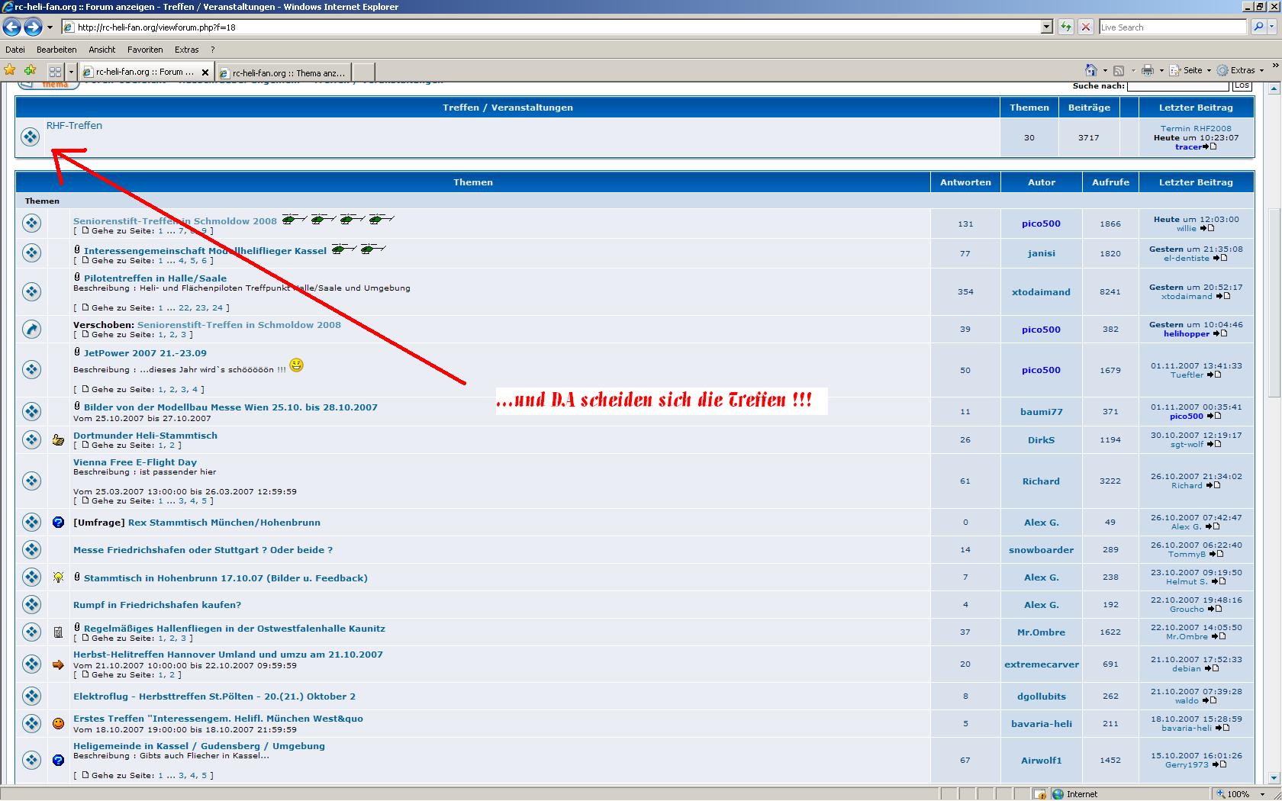The width and height of the screenshot is (1282, 801).
Task: Open 'Vienna Free E-Flight Day' topic
Action: pos(135,462)
